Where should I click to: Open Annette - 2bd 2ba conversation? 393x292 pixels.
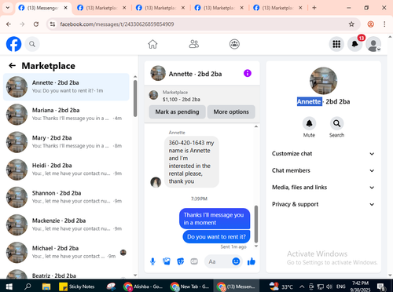pos(66,87)
